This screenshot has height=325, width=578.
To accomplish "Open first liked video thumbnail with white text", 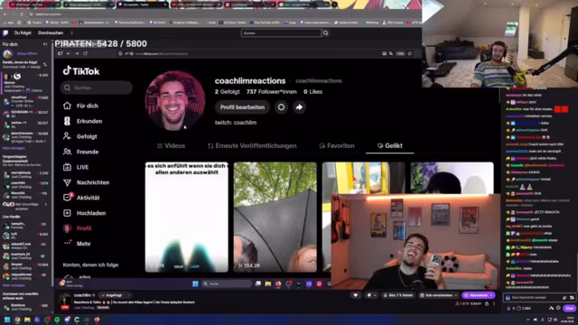I will [187, 217].
